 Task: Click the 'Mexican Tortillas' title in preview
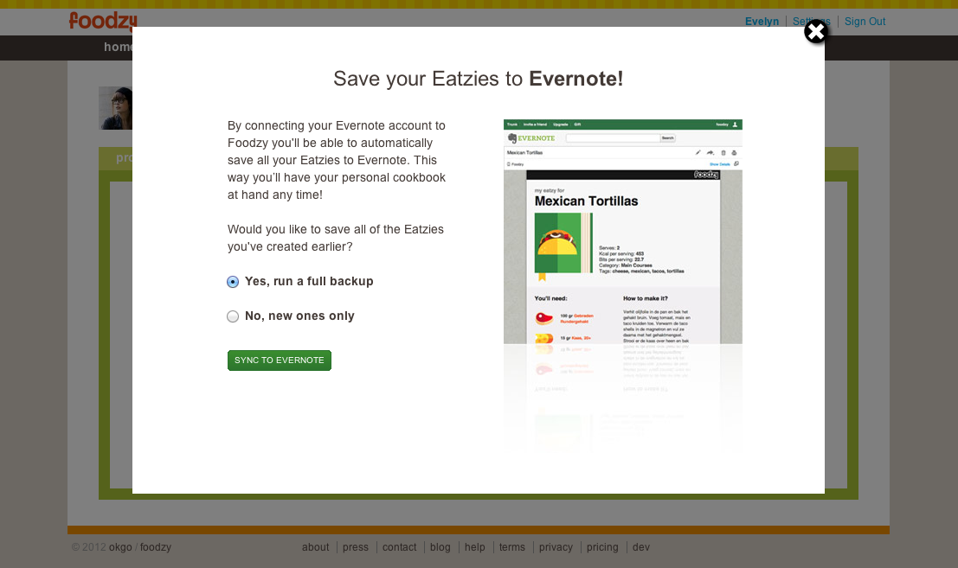586,201
